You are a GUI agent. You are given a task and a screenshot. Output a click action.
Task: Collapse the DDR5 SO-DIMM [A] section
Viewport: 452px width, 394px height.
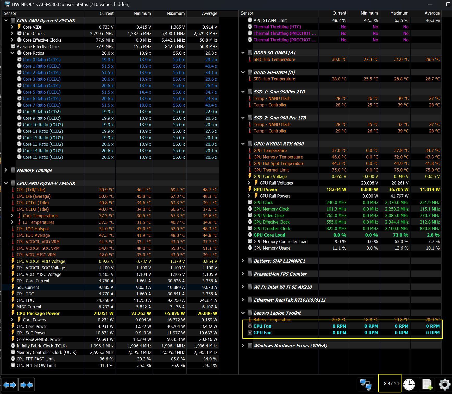coord(243,53)
